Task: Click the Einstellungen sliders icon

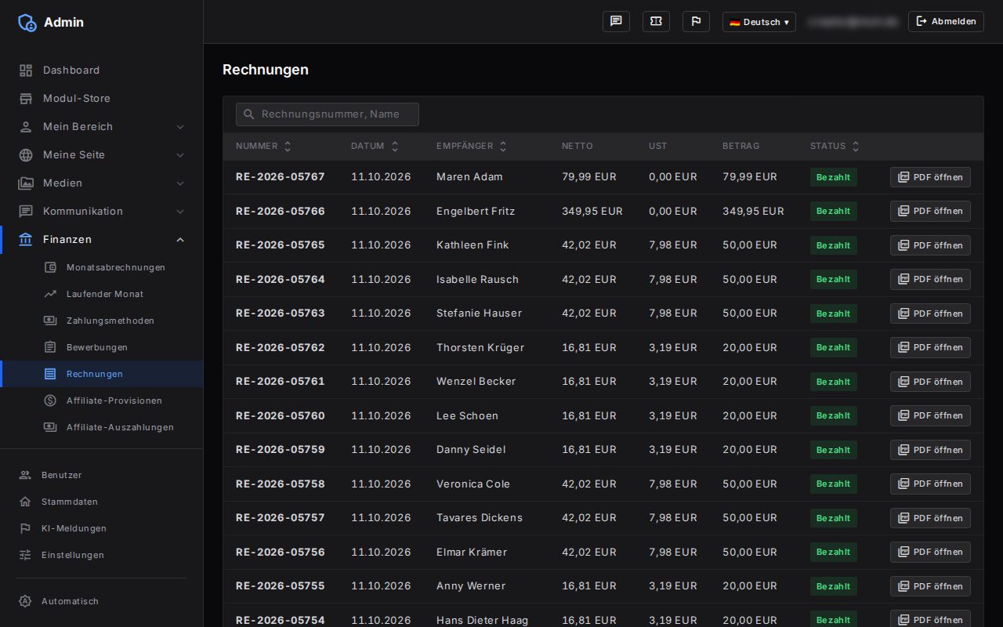Action: pyautogui.click(x=25, y=555)
